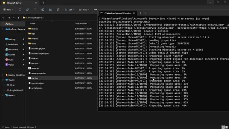Click the Paste icon in toolbar

pos(35,10)
